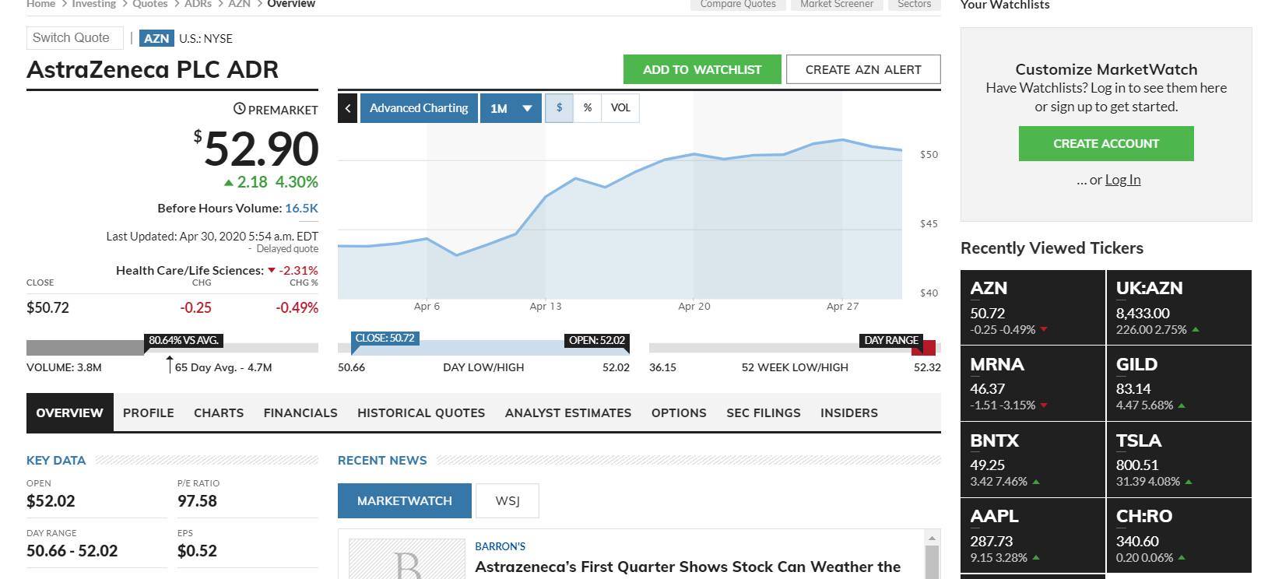Open the Financials tab
This screenshot has width=1268, height=579.
(x=300, y=412)
